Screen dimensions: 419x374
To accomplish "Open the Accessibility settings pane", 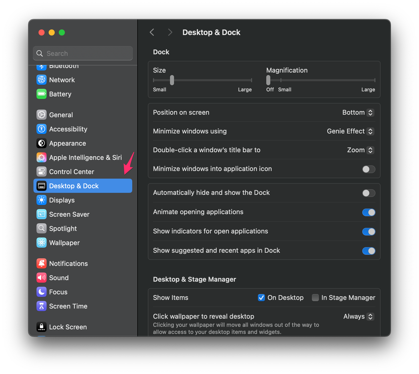I will [83, 129].
